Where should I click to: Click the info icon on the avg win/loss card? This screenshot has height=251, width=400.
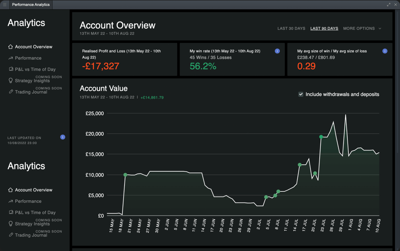tap(385, 51)
